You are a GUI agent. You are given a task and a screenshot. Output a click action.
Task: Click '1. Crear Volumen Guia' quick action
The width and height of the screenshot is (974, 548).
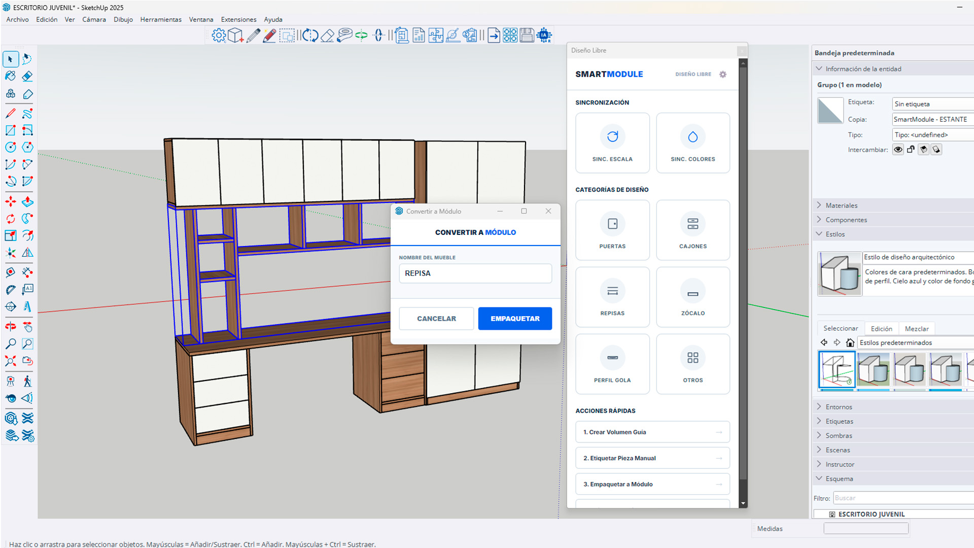(652, 432)
